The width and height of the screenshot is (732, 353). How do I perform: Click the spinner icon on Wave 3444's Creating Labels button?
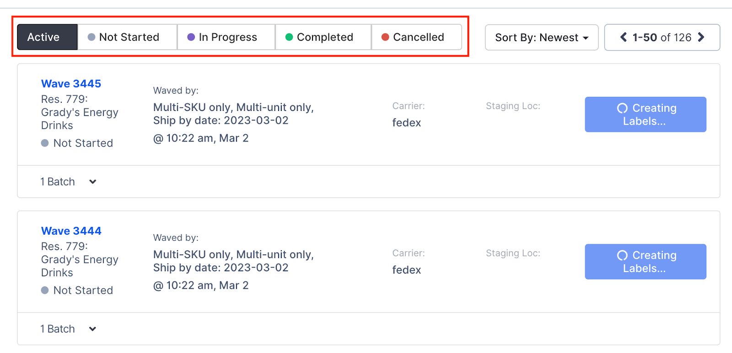tap(622, 255)
